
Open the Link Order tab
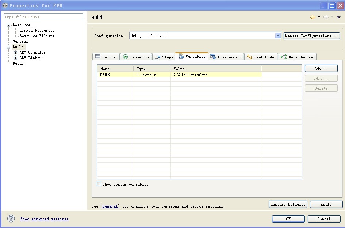pos(261,57)
